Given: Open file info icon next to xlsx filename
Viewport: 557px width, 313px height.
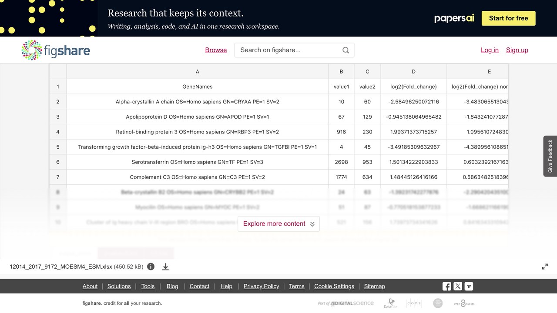Looking at the screenshot, I should click(x=151, y=266).
